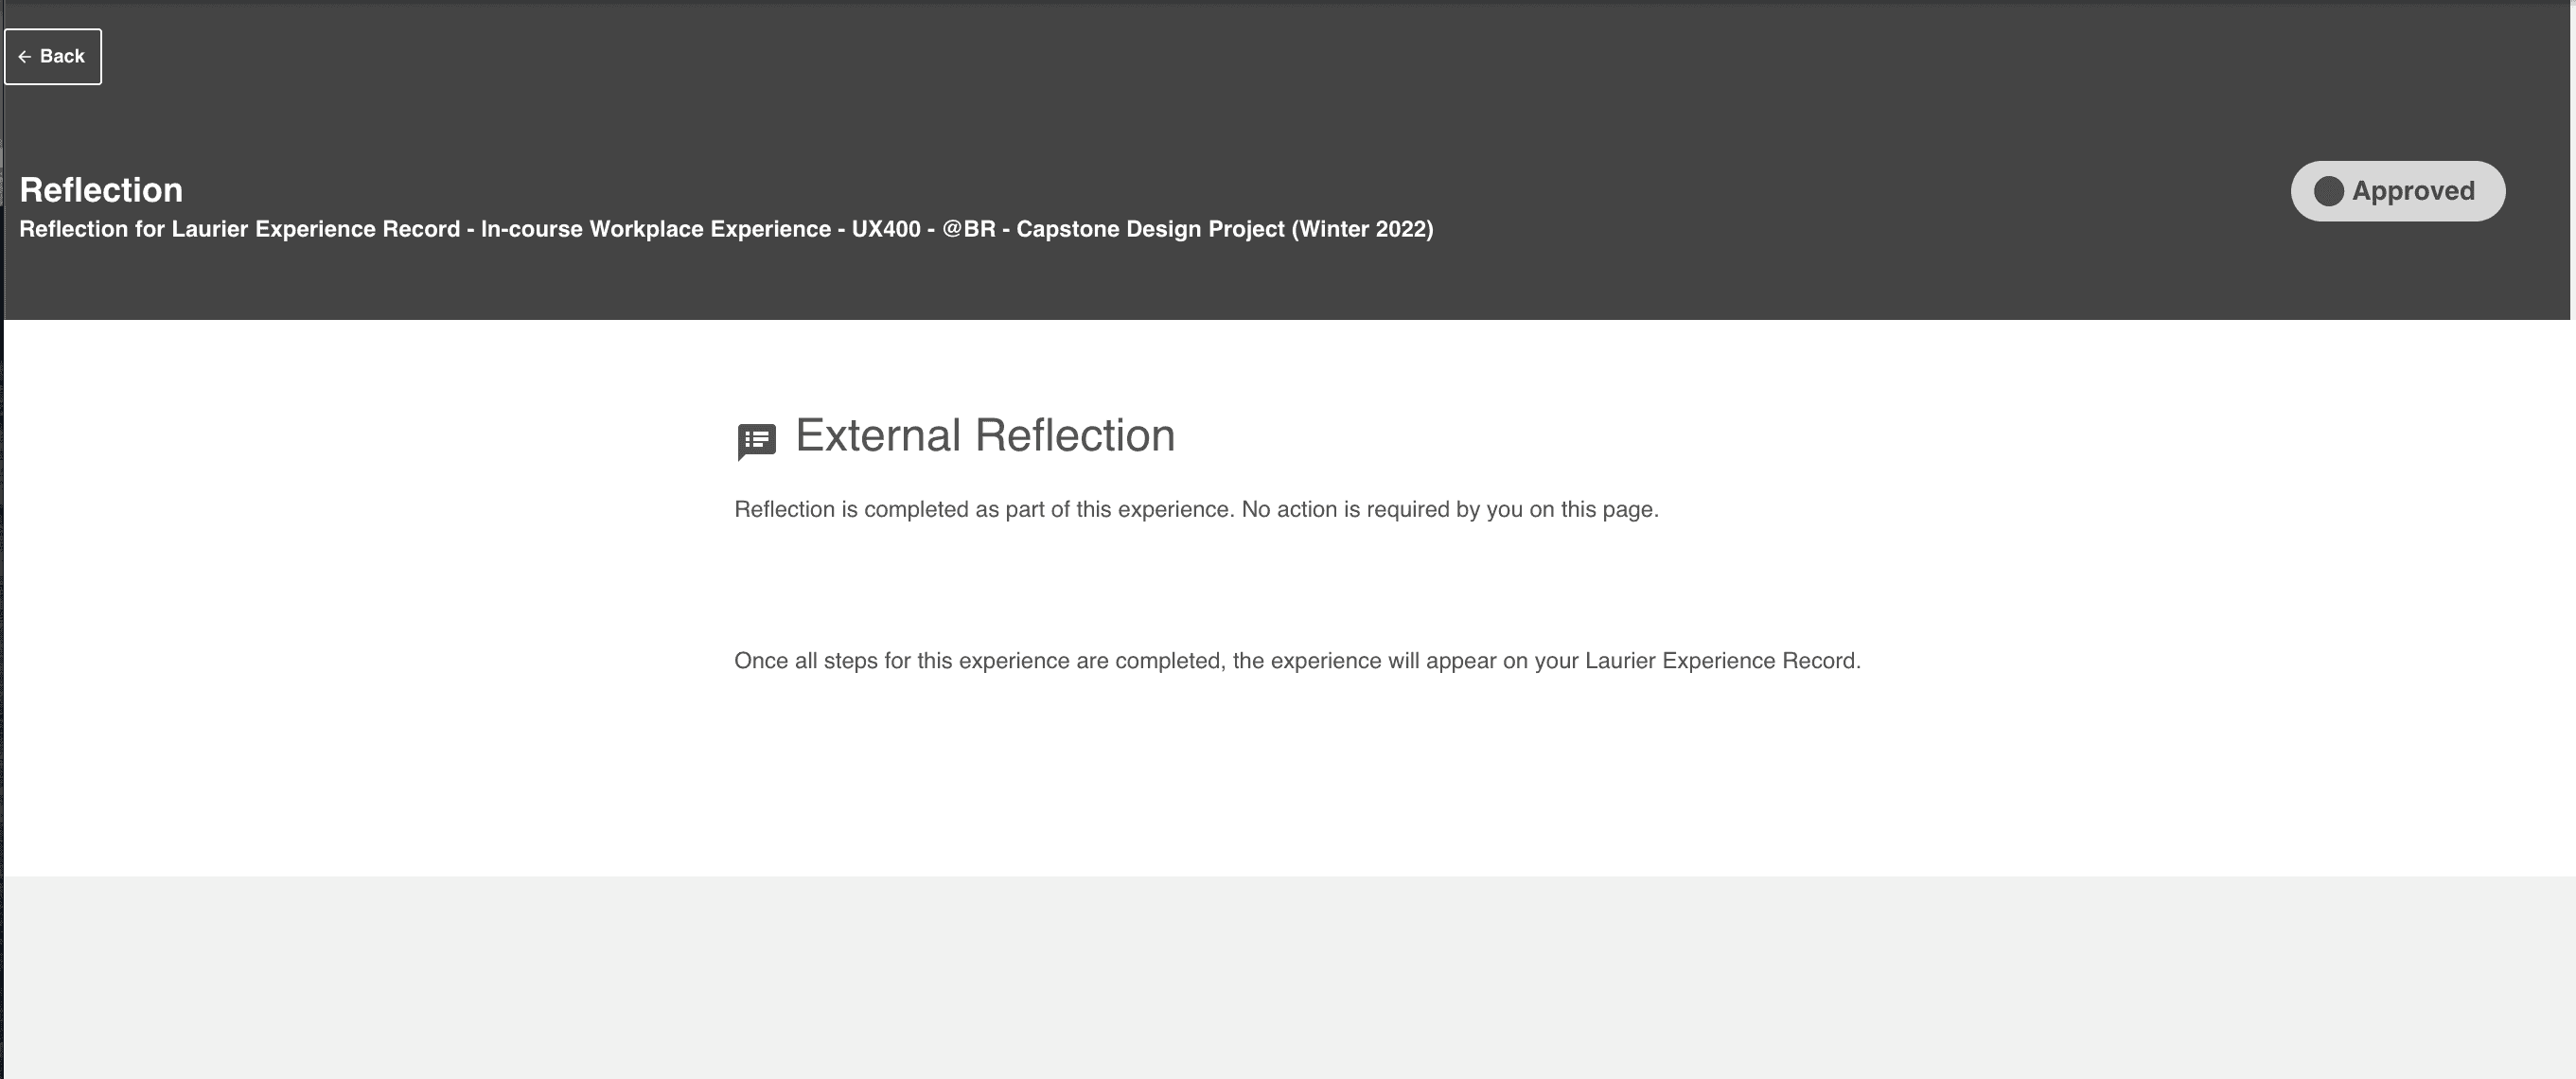Click "Reflection for Laurier Experience Record" subtitle start
Screen dimensions: 2576x1079
[x=240, y=229]
